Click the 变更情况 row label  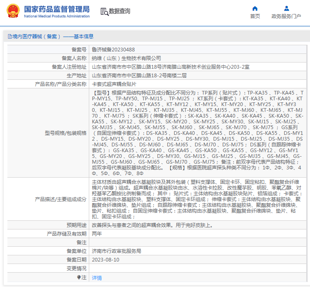pyautogui.click(x=76, y=268)
